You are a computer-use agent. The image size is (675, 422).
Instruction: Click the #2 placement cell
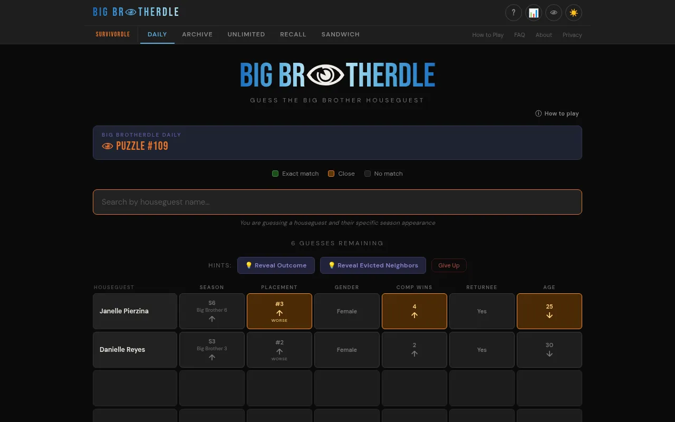pos(279,350)
